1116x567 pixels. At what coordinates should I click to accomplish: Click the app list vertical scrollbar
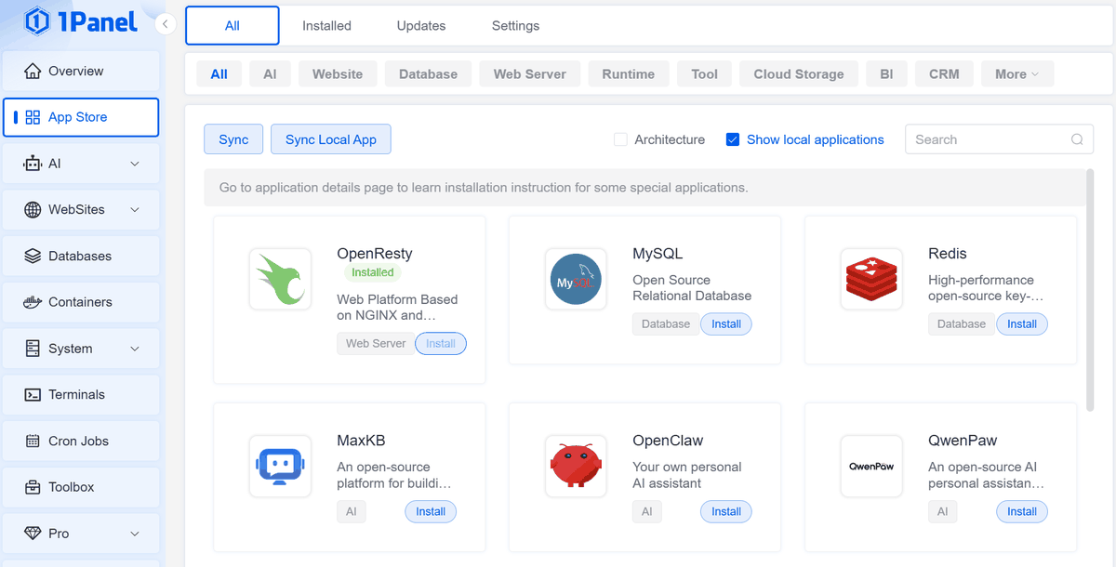point(1090,289)
